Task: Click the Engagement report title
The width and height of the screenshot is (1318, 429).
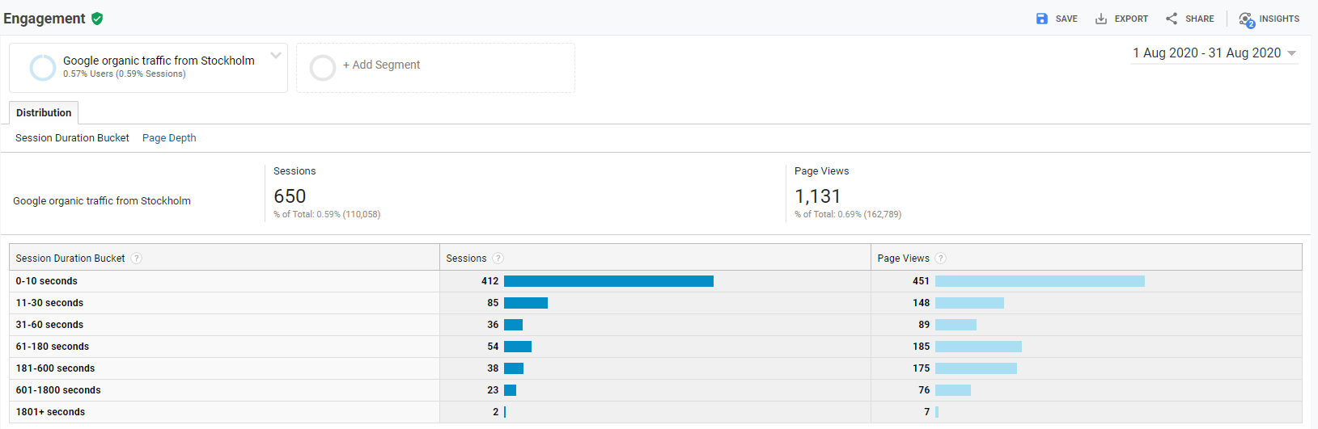Action: point(44,19)
